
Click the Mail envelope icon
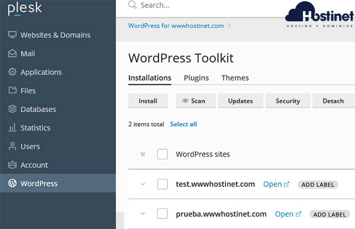pyautogui.click(x=12, y=54)
